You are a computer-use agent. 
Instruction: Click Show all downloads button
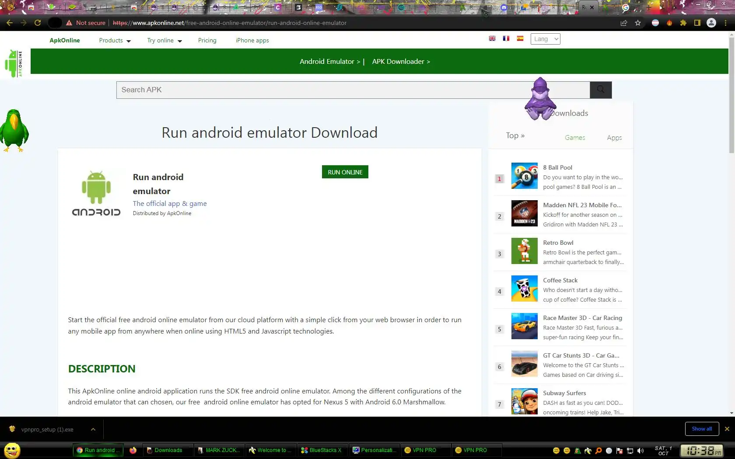(702, 429)
